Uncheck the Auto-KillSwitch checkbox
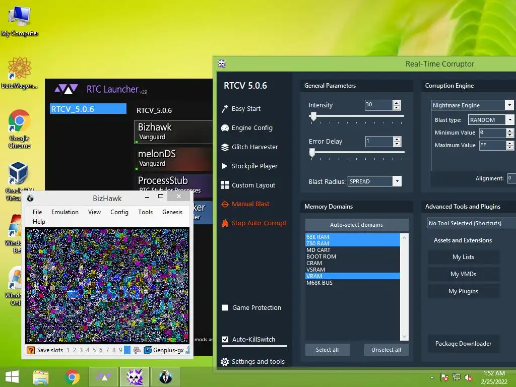Screen dimensions: 516x387 [x=225, y=339]
